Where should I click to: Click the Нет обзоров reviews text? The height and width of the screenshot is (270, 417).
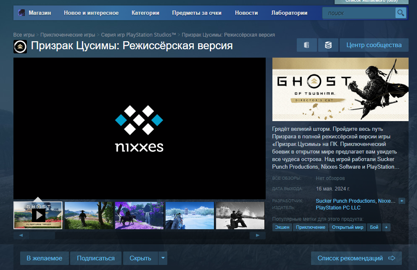330,178
